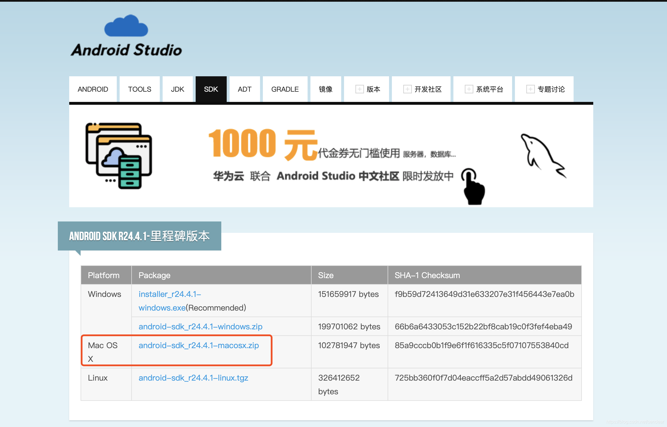The width and height of the screenshot is (667, 427).
Task: Download android-sdk_r24.4.1-windows.zip
Action: [200, 327]
